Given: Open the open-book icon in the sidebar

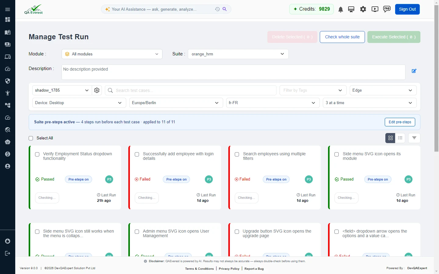Looking at the screenshot, I should coord(8,32).
